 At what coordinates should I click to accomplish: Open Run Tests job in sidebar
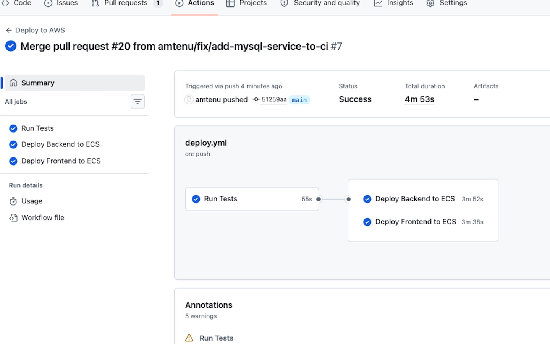(37, 128)
